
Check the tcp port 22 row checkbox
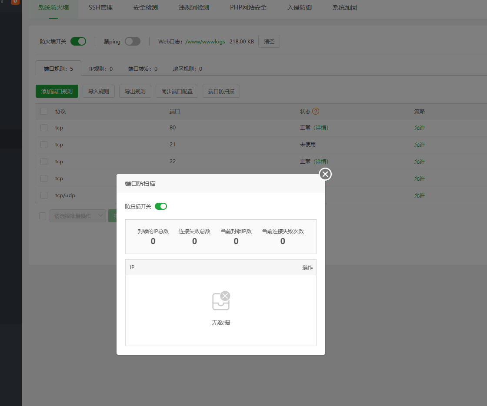[x=44, y=162]
